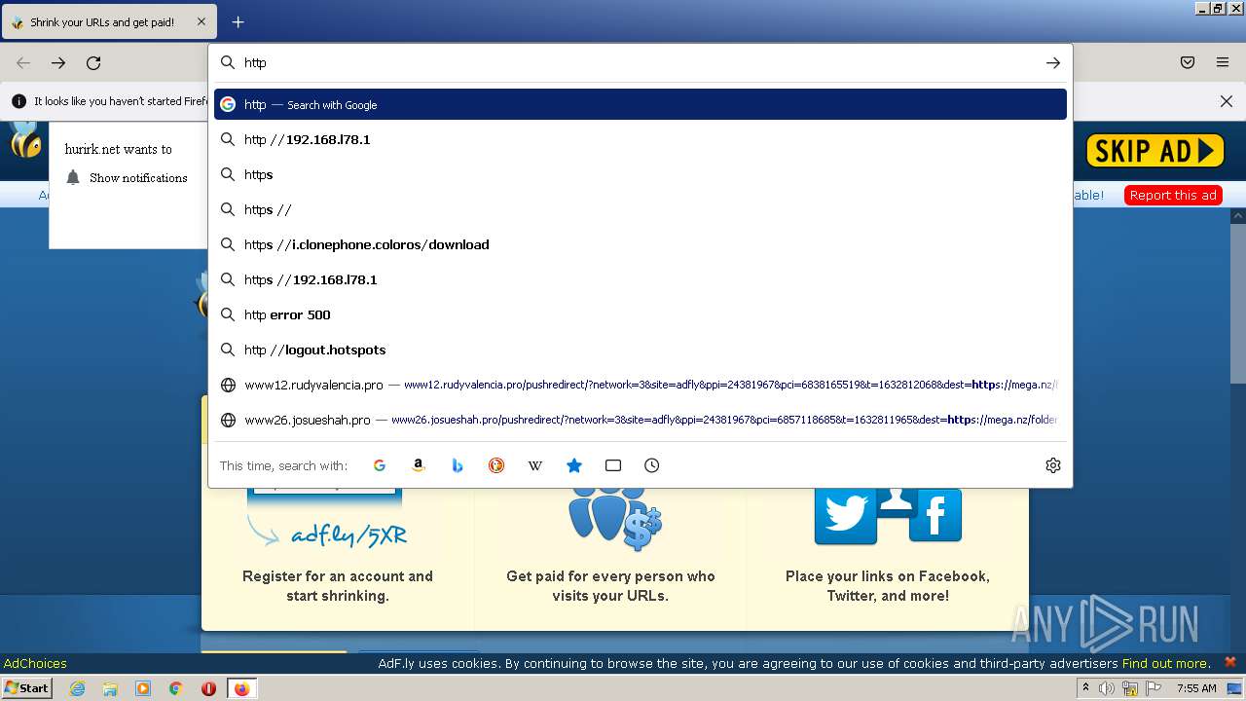Choose suggestion 'http //192.168.l78.1'

[641, 139]
